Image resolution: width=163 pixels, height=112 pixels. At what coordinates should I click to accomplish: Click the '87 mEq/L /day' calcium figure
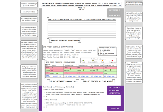pyautogui.click(x=96, y=76)
